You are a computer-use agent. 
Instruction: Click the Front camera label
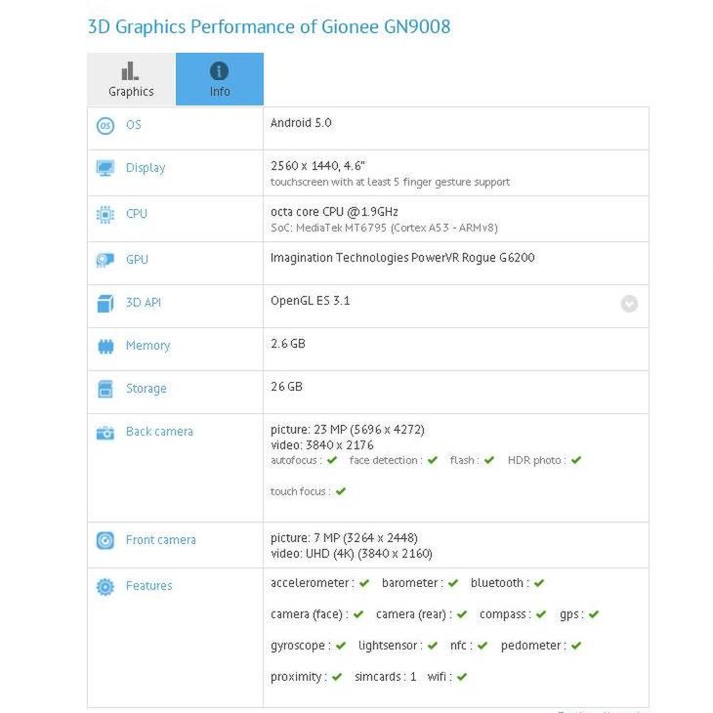[x=161, y=540]
